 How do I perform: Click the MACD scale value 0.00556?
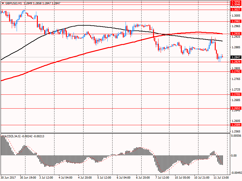[236, 135]
